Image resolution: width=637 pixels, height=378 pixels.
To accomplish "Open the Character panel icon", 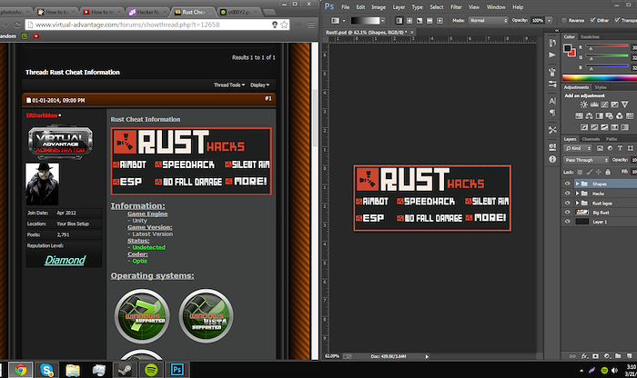I will click(552, 101).
